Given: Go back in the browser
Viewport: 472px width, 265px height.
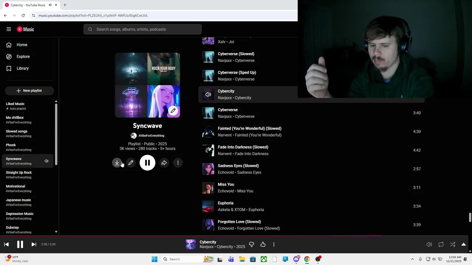Looking at the screenshot, I should click(x=5, y=15).
